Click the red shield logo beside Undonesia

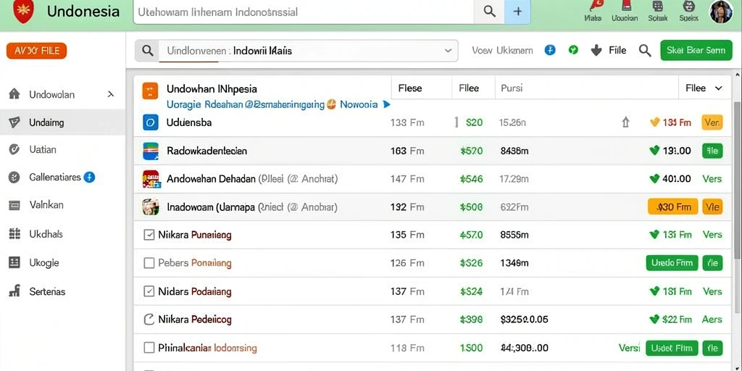tap(22, 12)
